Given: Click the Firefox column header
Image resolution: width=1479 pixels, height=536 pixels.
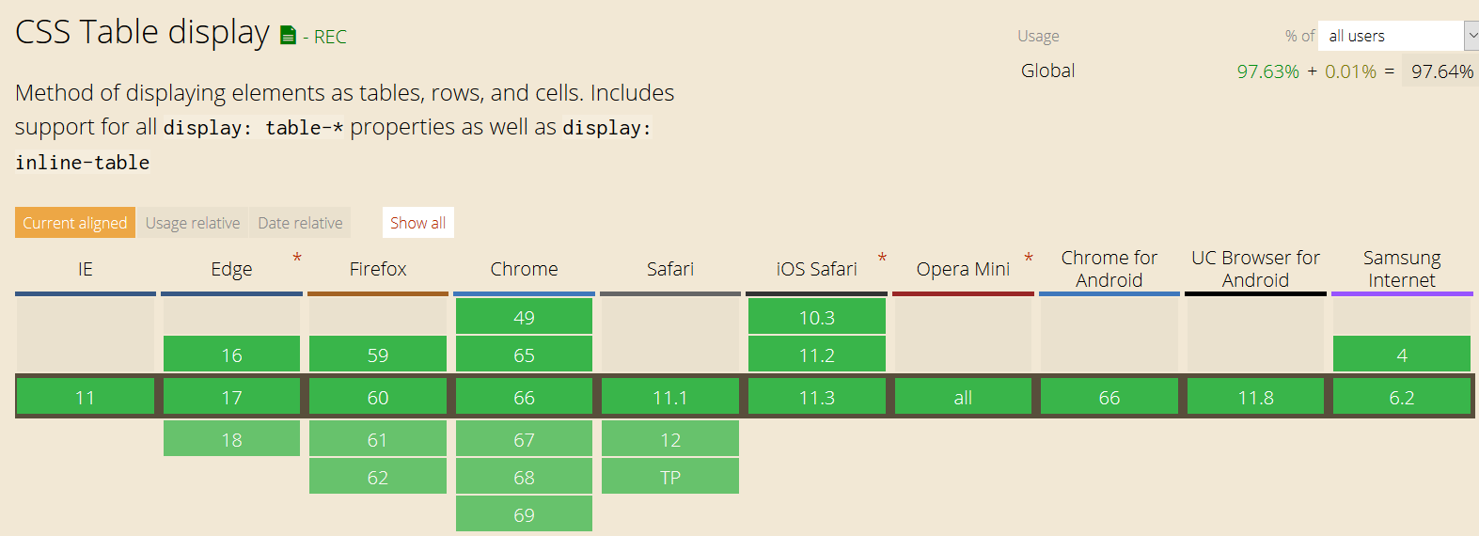Looking at the screenshot, I should 378,269.
